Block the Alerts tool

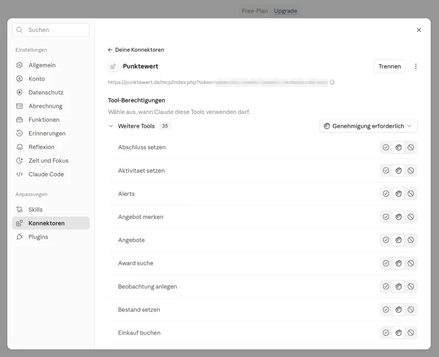[x=410, y=194]
